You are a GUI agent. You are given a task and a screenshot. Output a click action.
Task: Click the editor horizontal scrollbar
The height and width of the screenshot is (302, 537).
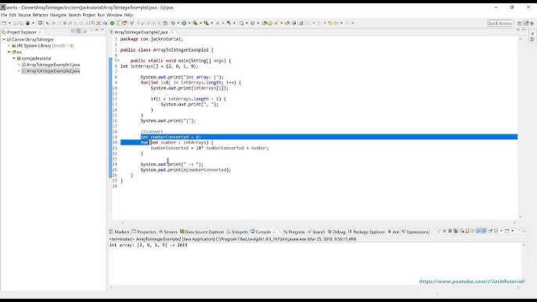(319, 222)
